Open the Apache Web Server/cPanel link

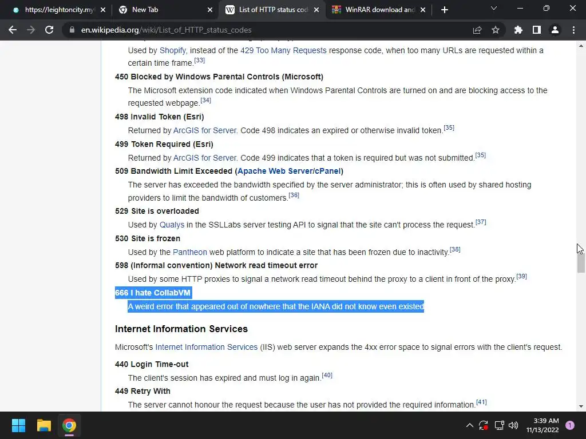tap(289, 171)
